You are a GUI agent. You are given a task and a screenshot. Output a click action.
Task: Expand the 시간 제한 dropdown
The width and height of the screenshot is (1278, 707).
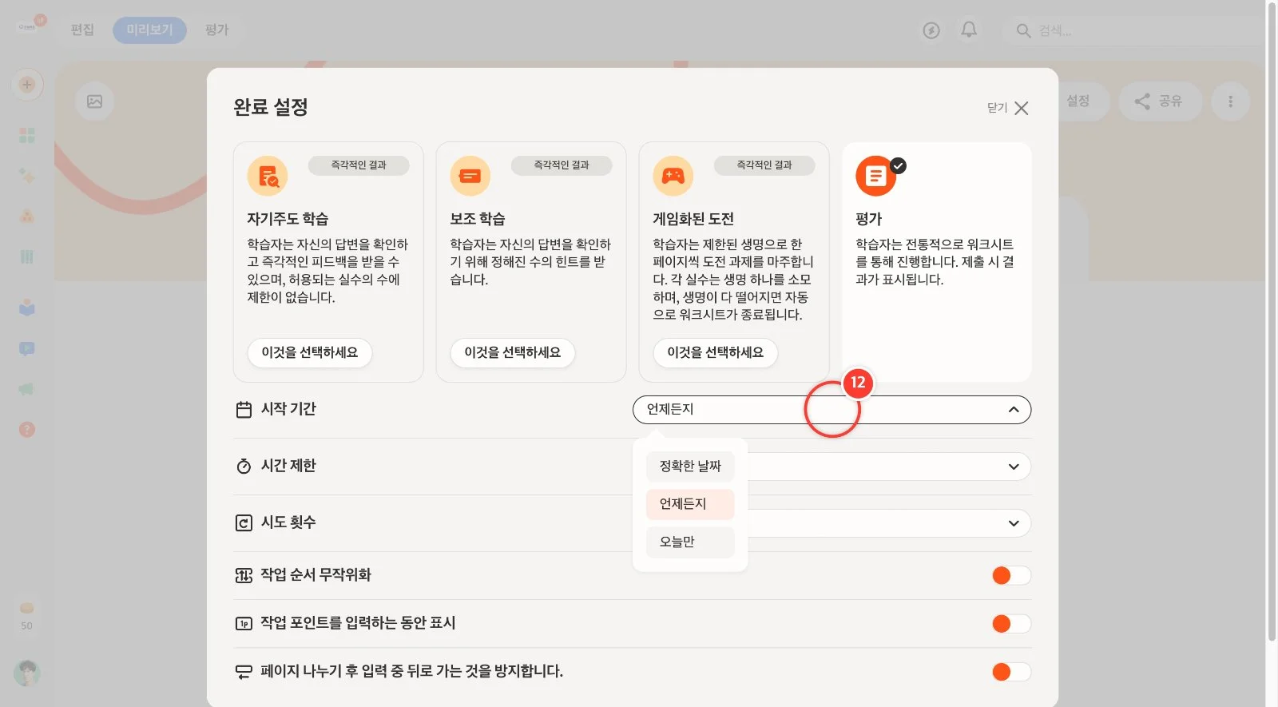1014,467
